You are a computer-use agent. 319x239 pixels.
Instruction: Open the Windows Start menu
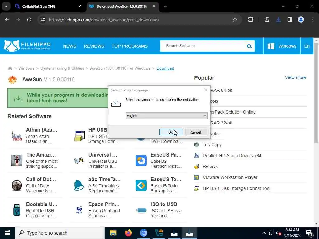coord(7,233)
